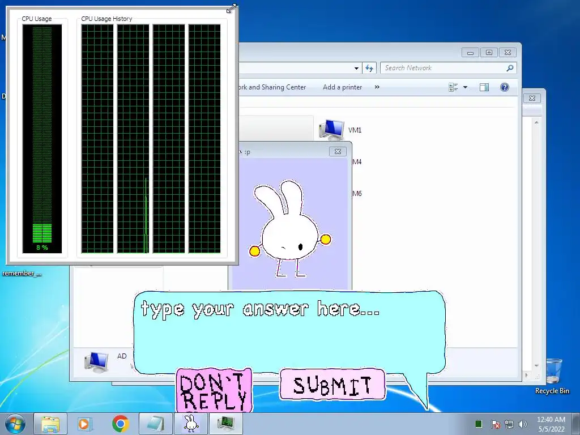The height and width of the screenshot is (435, 580).
Task: Click the clock showing 12:40 AM
Action: pos(551,424)
